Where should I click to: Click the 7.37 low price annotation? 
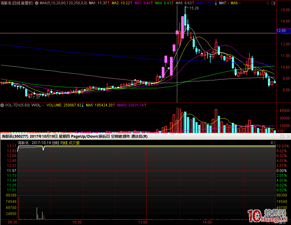click(36, 97)
